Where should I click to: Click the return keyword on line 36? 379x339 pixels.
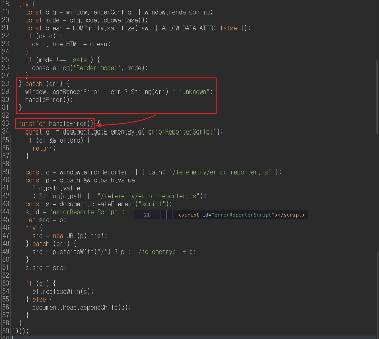[44, 148]
